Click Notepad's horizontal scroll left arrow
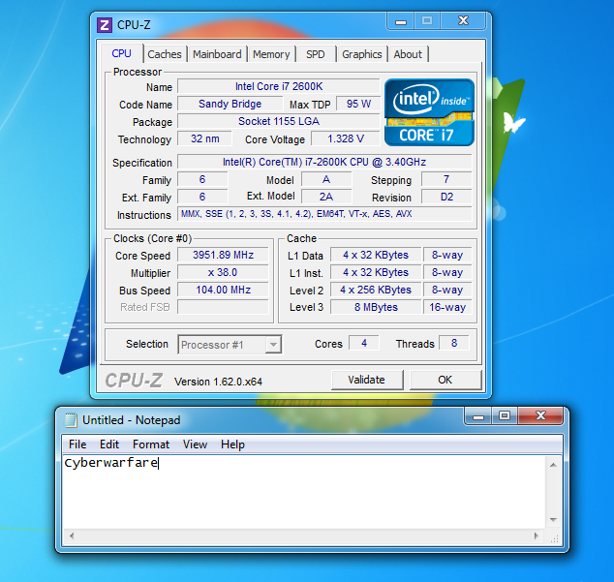Screen dimensions: 614x582 pyautogui.click(x=72, y=536)
